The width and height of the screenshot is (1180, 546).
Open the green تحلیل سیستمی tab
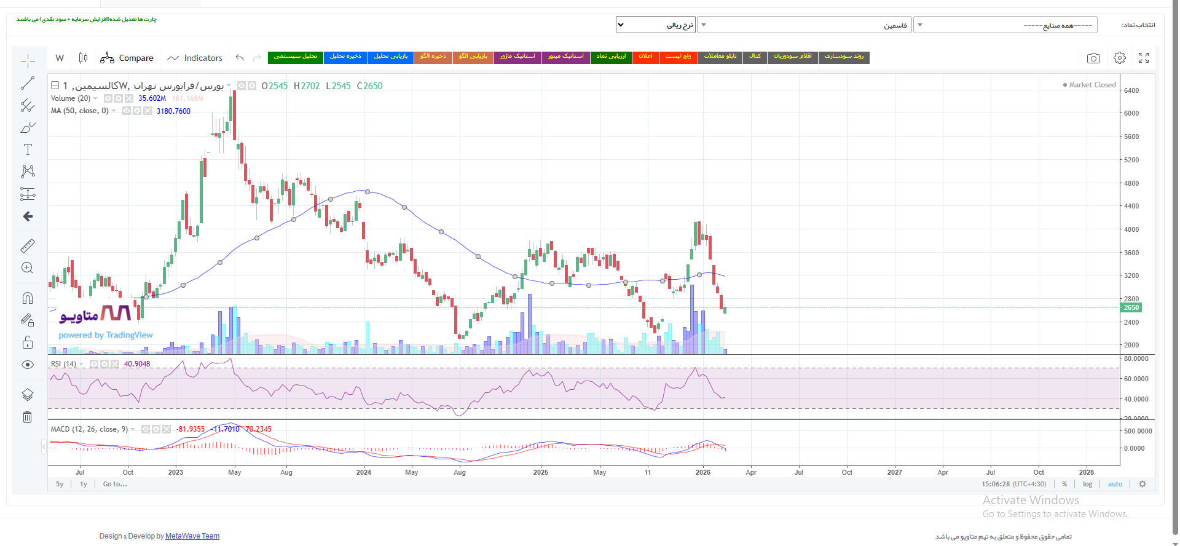coord(296,57)
